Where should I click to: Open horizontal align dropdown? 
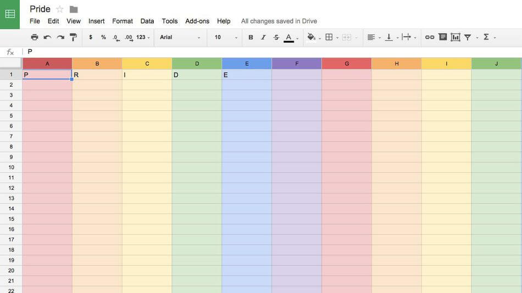371,37
